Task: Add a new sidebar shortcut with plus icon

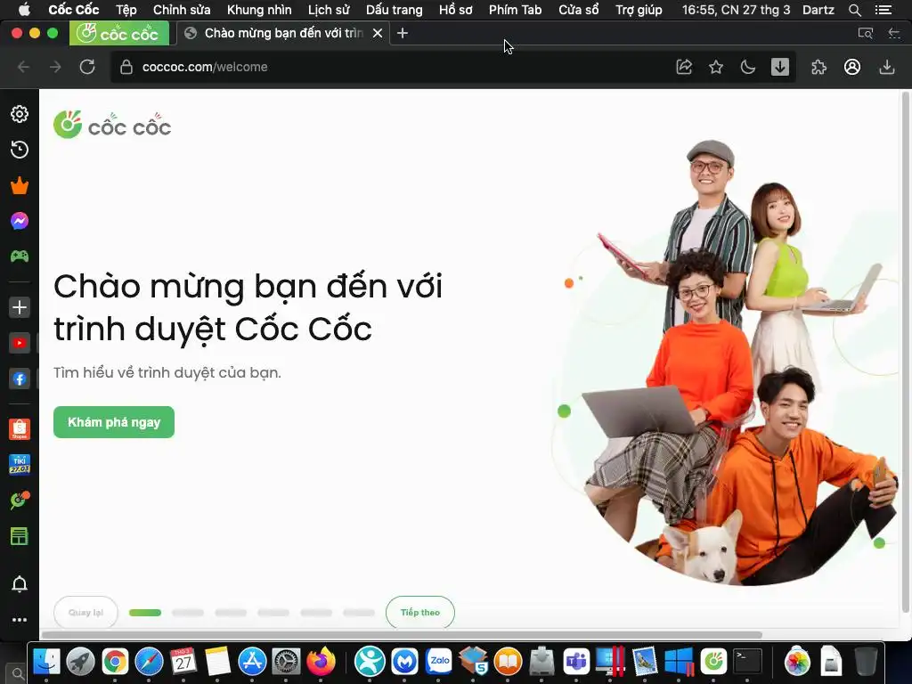Action: (20, 307)
